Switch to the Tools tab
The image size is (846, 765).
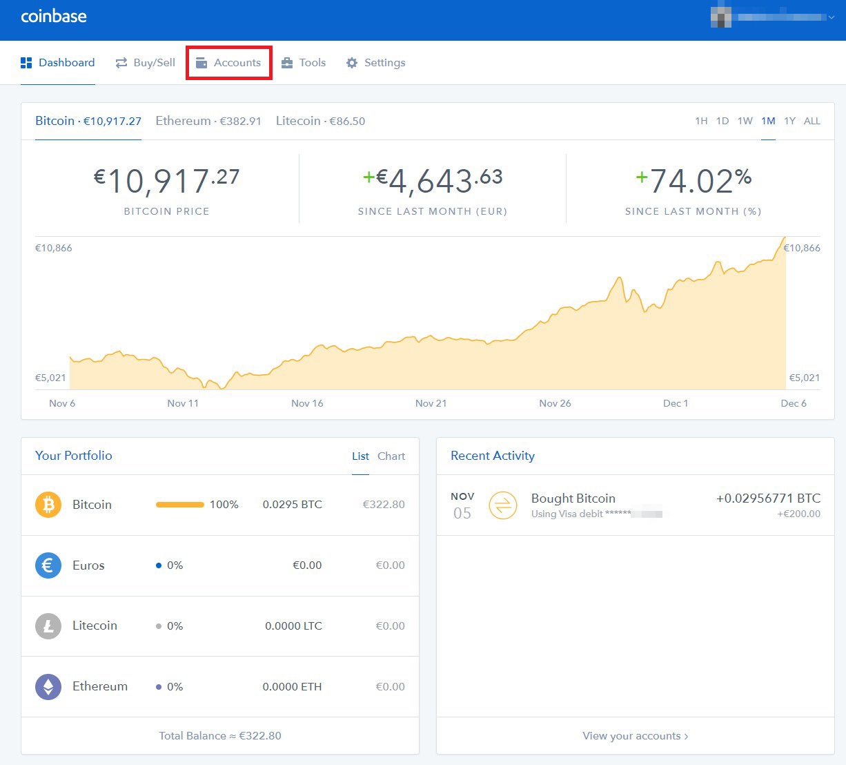pos(304,63)
